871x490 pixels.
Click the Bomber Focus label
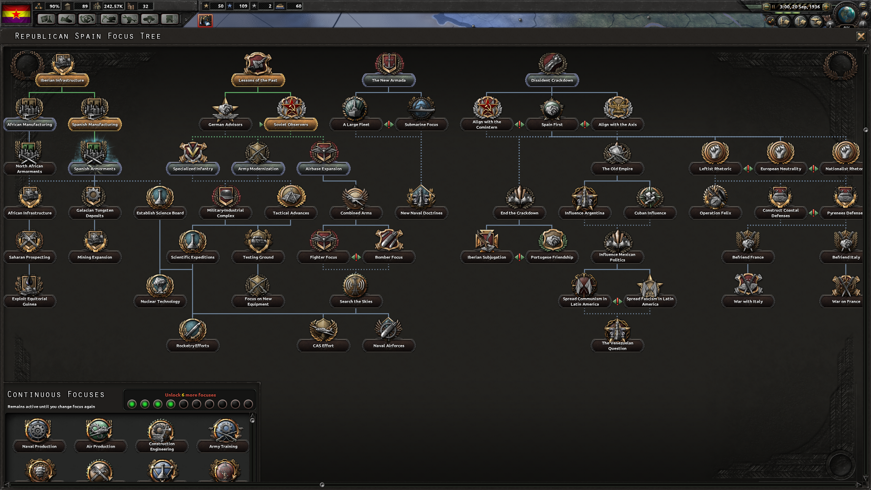(389, 257)
